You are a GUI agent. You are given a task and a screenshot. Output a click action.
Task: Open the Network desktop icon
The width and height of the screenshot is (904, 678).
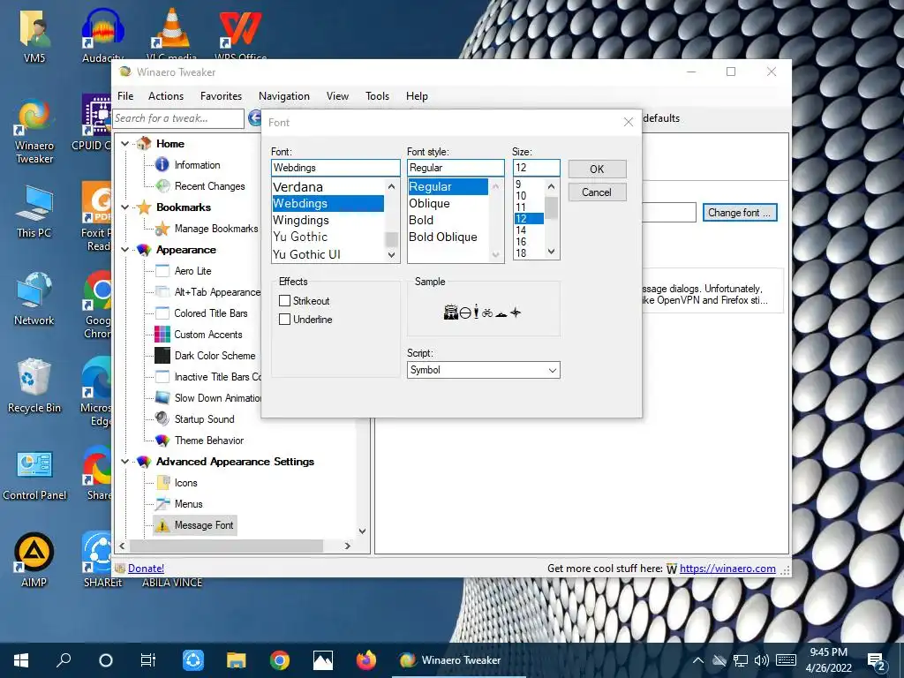[34, 291]
